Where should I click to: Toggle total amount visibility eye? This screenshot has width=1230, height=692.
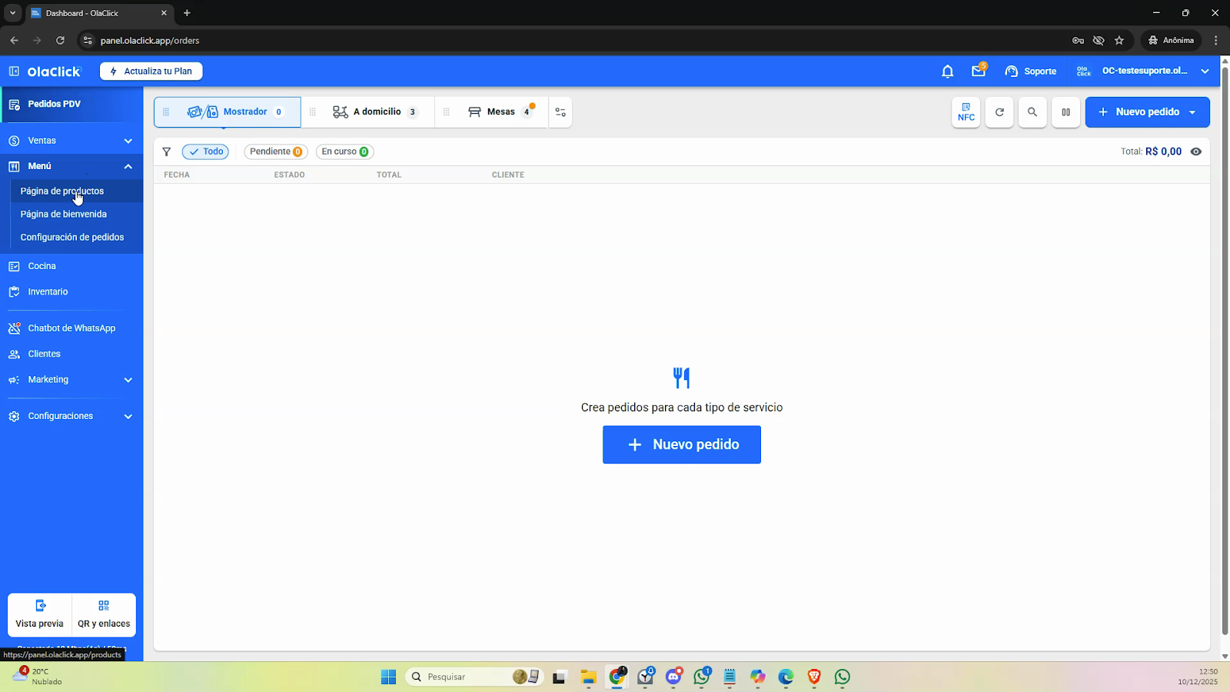pyautogui.click(x=1195, y=152)
